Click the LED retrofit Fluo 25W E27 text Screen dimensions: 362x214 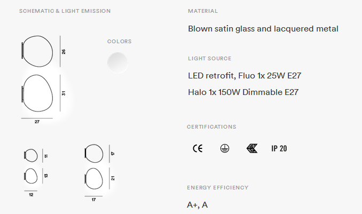tap(245, 76)
